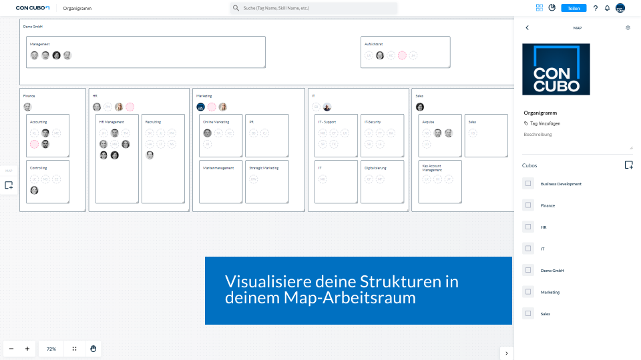The image size is (641, 360).
Task: Click the Recruiting cubo label
Action: click(x=154, y=122)
